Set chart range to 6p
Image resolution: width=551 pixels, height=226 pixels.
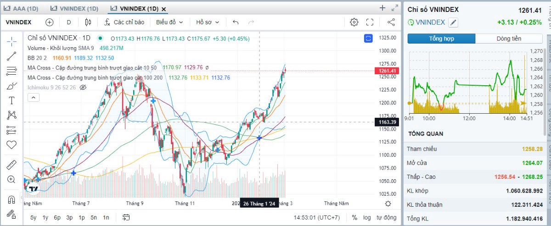[57, 218]
